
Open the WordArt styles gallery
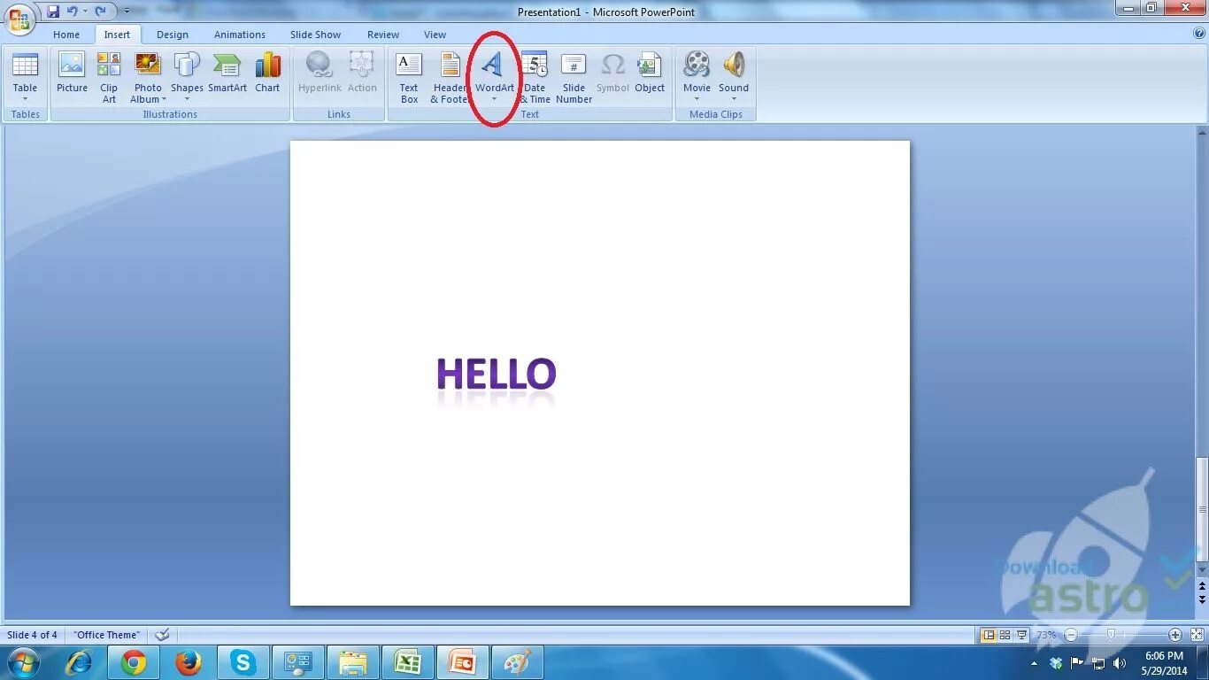click(494, 78)
